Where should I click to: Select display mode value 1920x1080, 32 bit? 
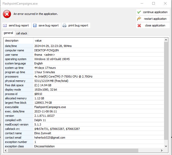pos(46,90)
